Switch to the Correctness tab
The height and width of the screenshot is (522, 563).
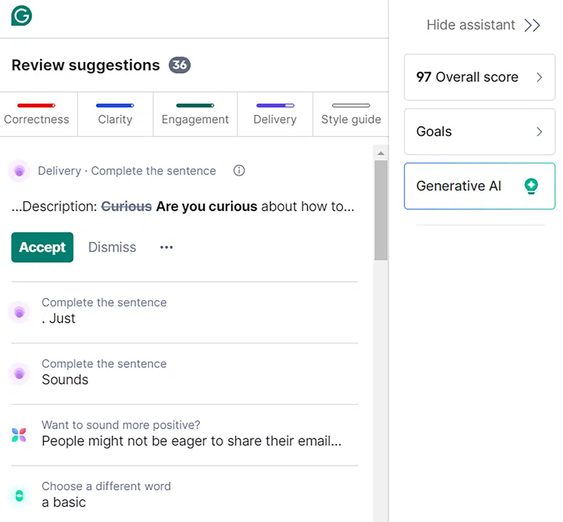click(x=37, y=119)
